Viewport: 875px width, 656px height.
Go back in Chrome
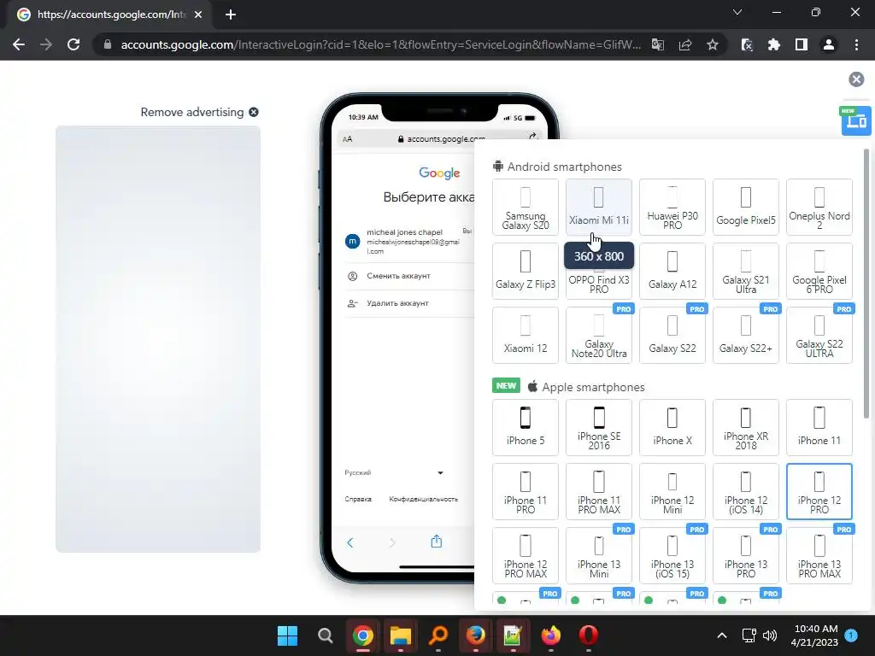(x=19, y=44)
